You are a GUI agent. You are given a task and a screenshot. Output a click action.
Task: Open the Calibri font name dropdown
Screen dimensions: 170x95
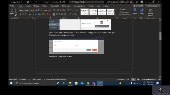(31, 11)
